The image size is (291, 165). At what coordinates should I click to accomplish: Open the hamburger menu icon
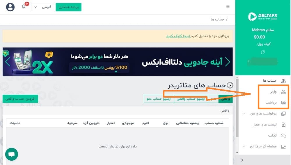[x=228, y=6]
